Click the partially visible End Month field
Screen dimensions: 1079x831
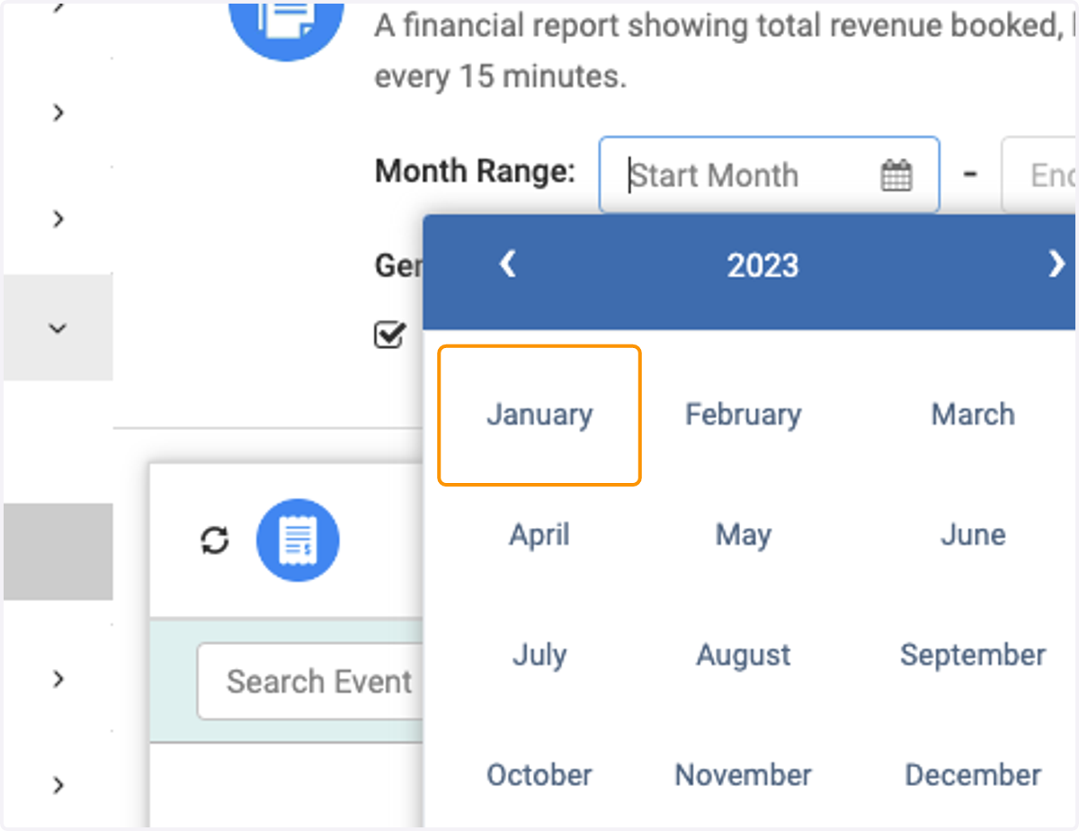[x=1039, y=174]
